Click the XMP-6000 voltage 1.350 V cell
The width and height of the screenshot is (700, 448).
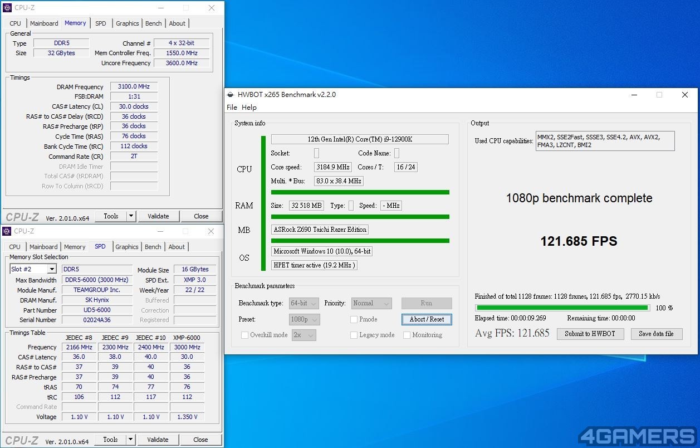[x=187, y=417]
